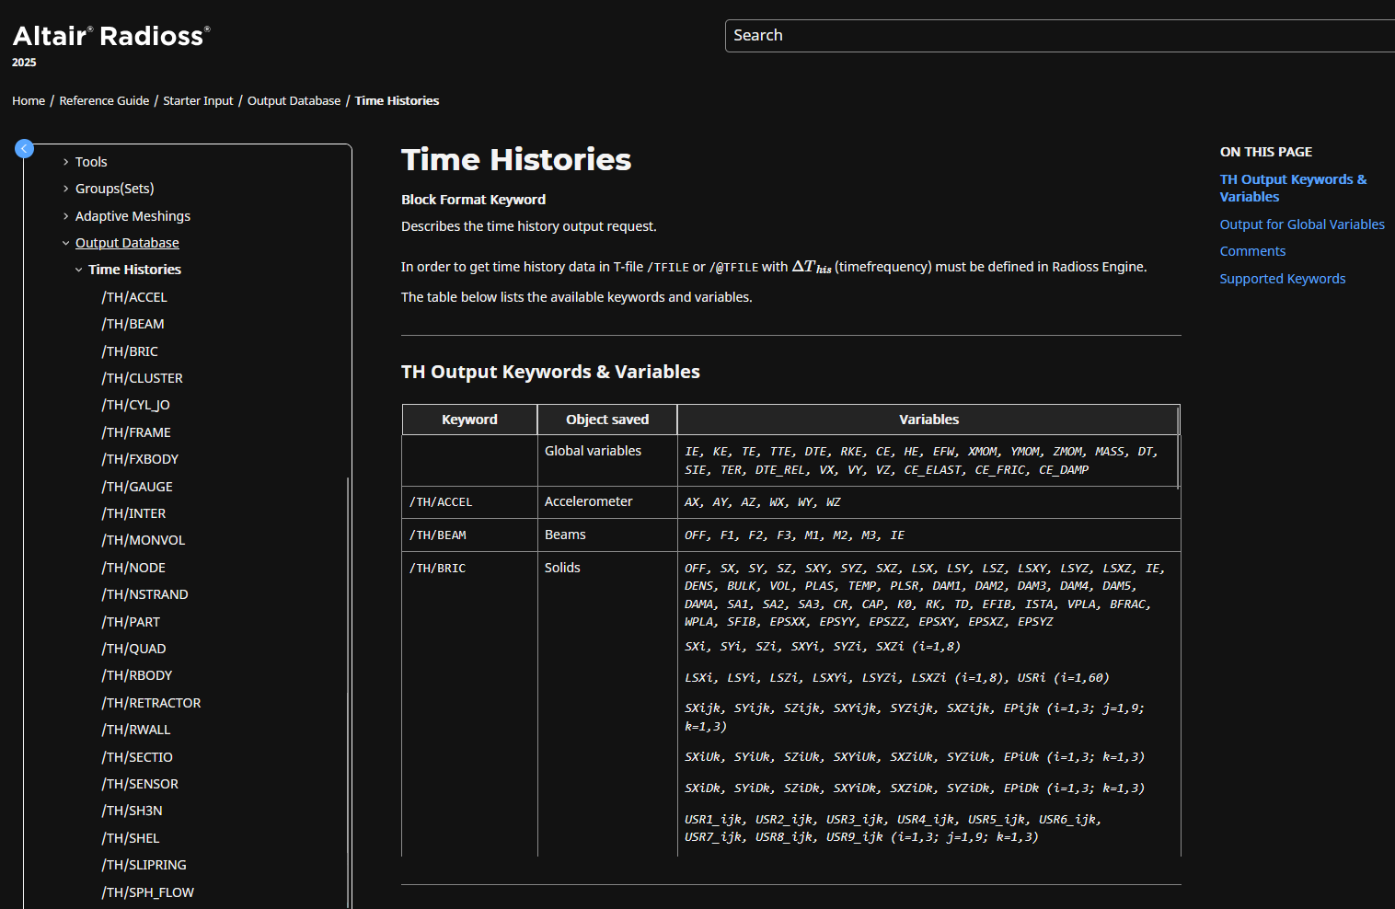The height and width of the screenshot is (909, 1395).
Task: Click the /TH/ACCEL keyword table cell
Action: (469, 502)
